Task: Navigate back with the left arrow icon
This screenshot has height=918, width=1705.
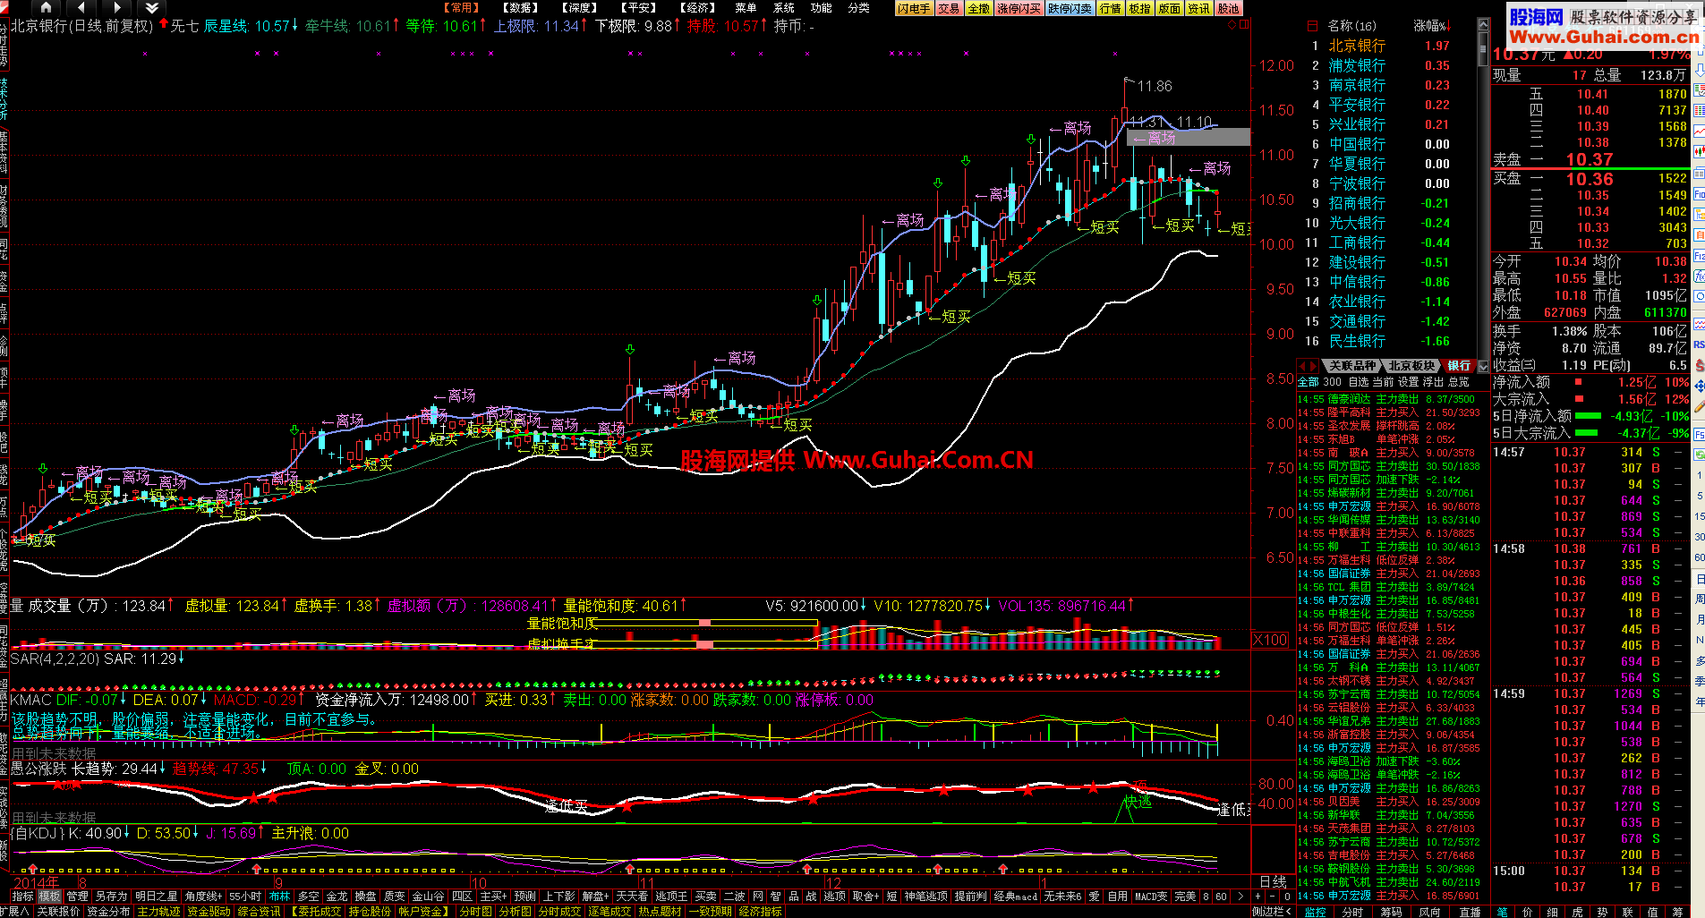Action: click(81, 7)
